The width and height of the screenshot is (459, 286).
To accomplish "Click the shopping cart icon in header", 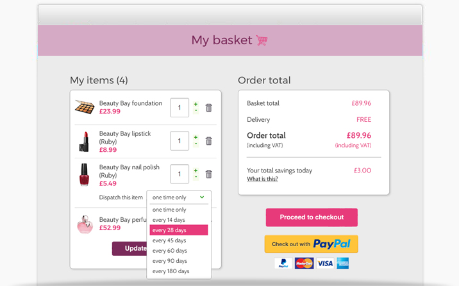I will 262,40.
